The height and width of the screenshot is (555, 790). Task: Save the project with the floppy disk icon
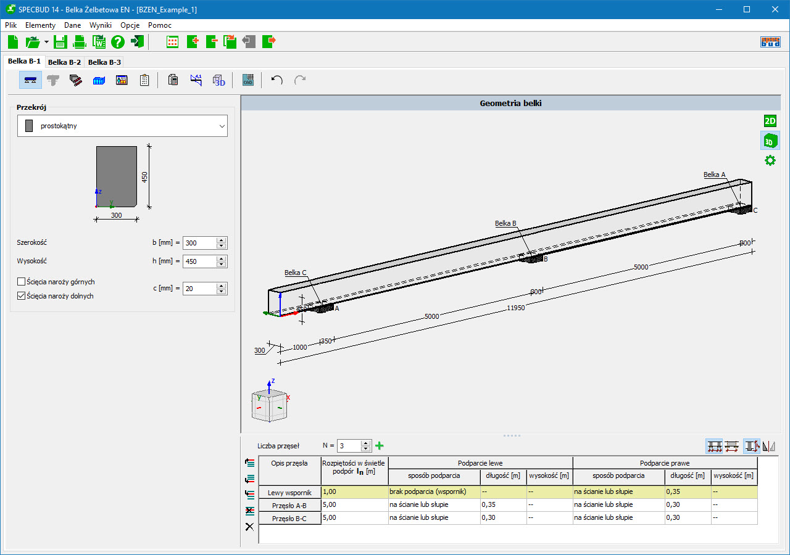pyautogui.click(x=60, y=42)
